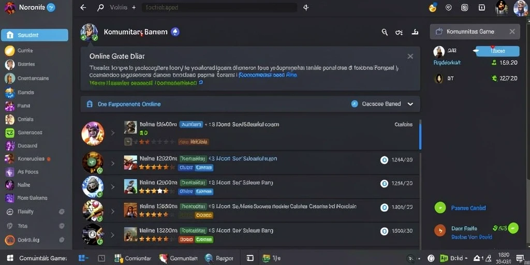Open the Pana sidebar item
This screenshot has width=530, height=265.
click(23, 106)
